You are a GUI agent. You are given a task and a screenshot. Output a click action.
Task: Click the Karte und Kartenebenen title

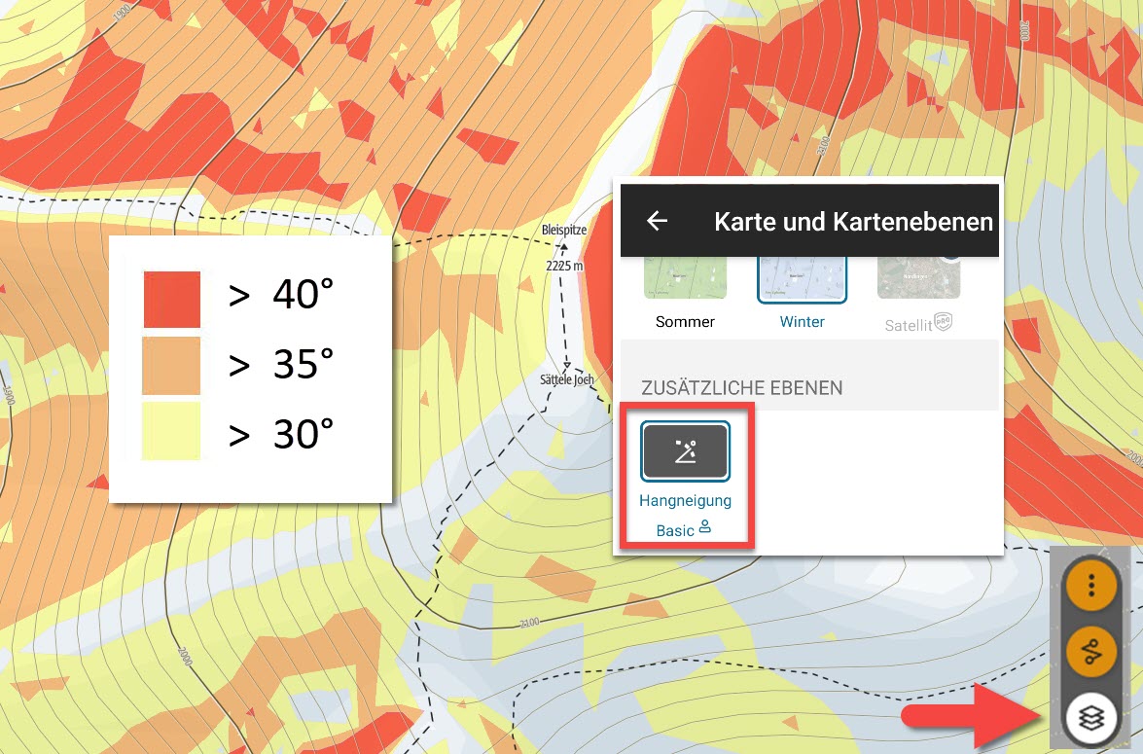(x=854, y=221)
